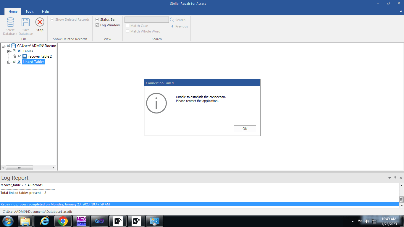
Task: Open the Windows Start menu
Action: click(x=8, y=221)
